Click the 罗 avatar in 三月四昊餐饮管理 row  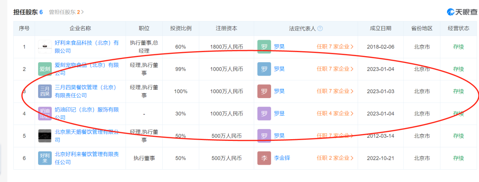264,91
